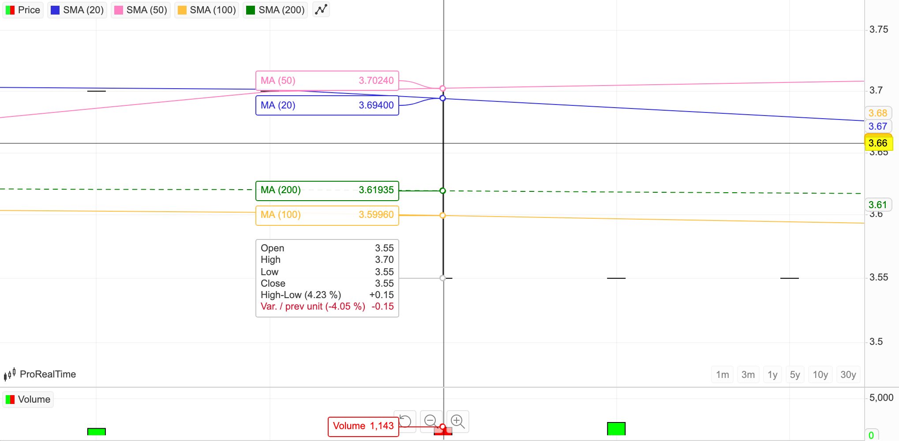
Task: Click the orange 3.68 axis price tag
Action: click(878, 113)
